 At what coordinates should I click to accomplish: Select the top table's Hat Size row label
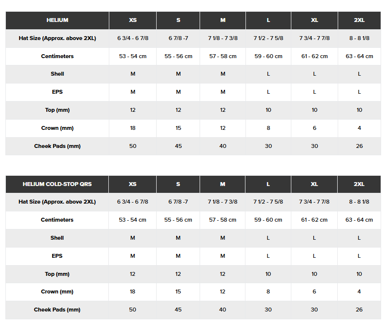tap(57, 38)
